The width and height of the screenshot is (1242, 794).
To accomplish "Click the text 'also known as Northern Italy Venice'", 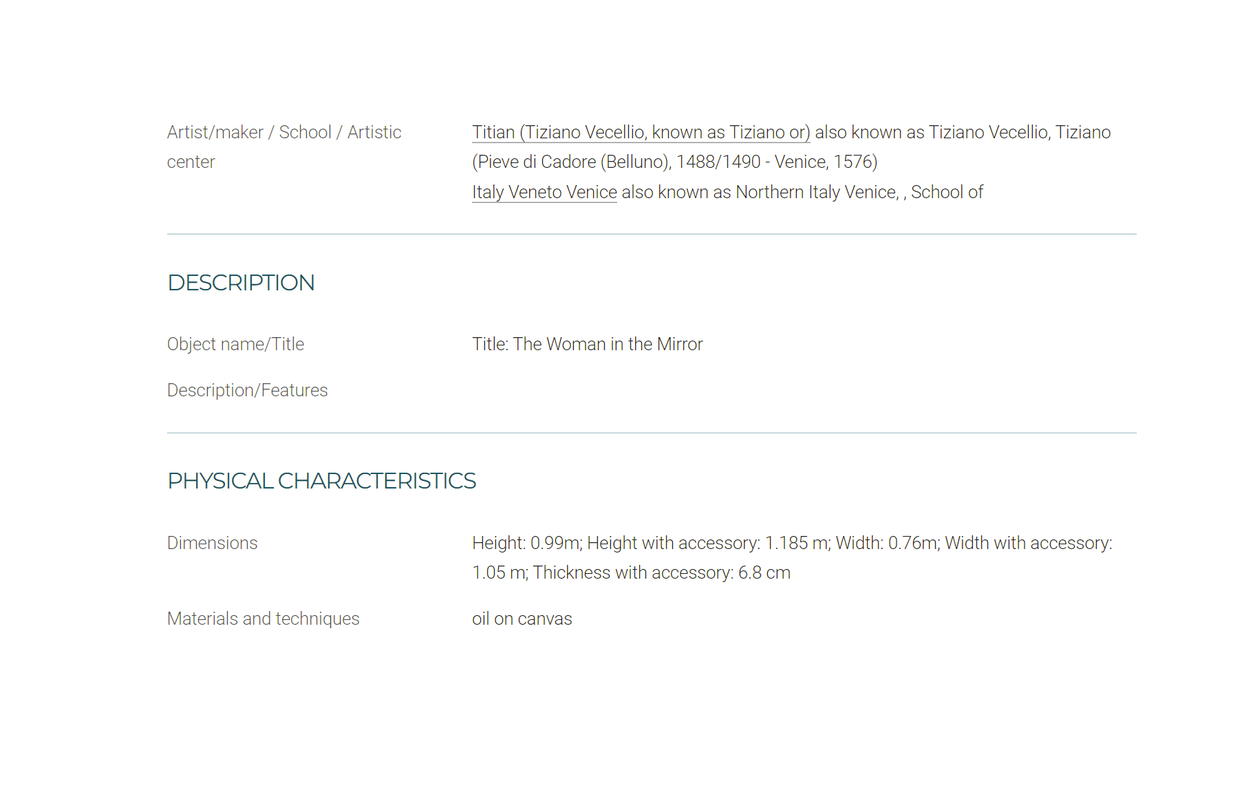I will click(x=760, y=192).
